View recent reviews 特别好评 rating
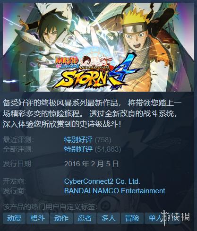 tap(78, 140)
